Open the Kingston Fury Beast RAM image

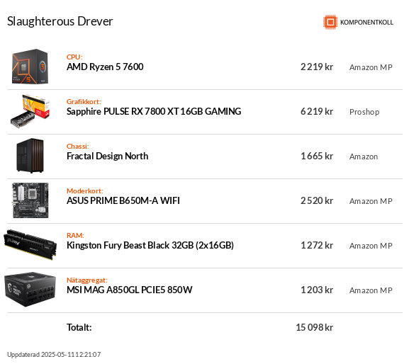[x=30, y=245]
